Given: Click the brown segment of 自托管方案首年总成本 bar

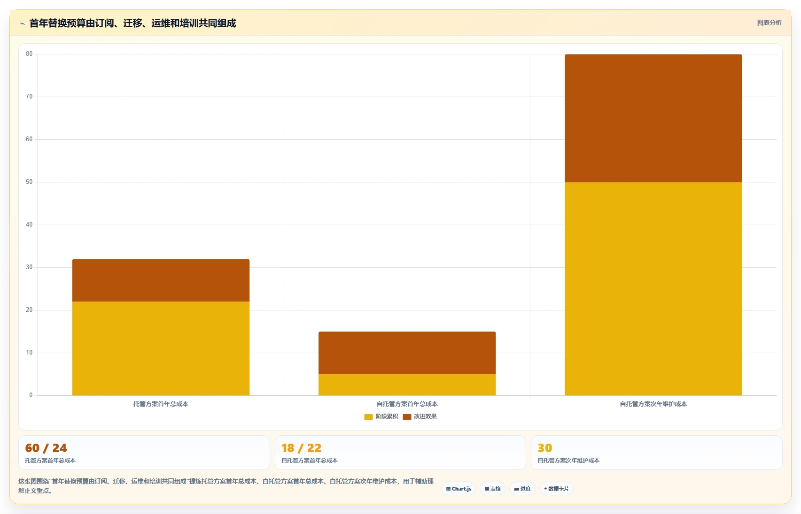Looking at the screenshot, I should pyautogui.click(x=407, y=353).
